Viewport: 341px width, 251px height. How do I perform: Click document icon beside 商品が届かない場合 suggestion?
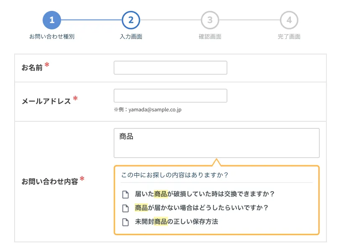coord(125,208)
